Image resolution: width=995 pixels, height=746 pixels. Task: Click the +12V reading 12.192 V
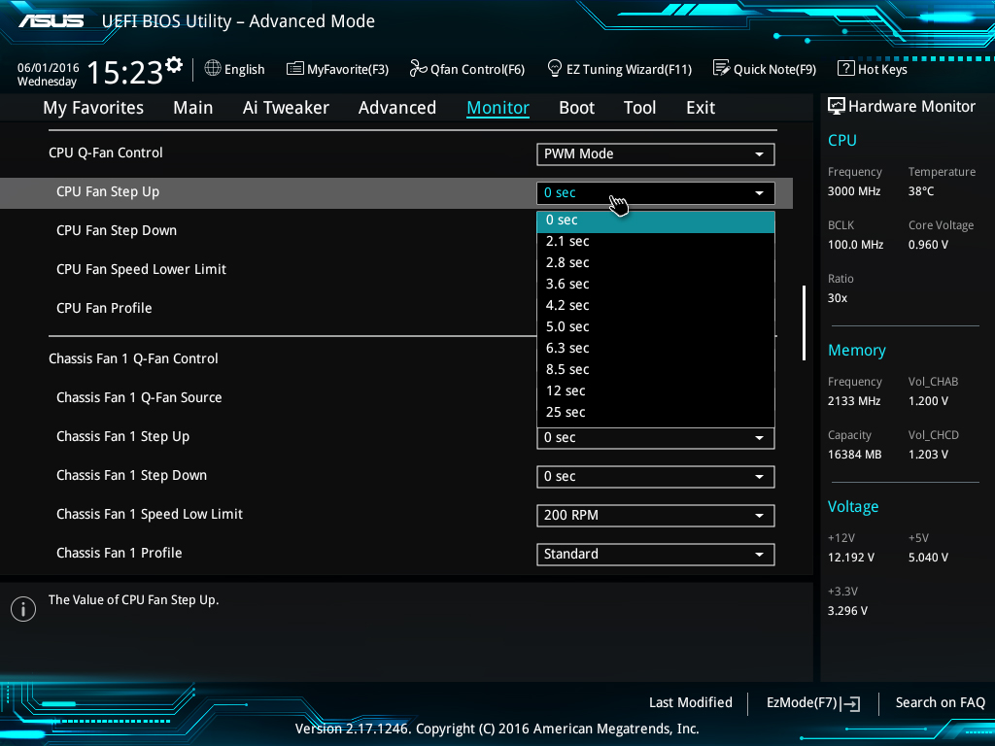[851, 557]
